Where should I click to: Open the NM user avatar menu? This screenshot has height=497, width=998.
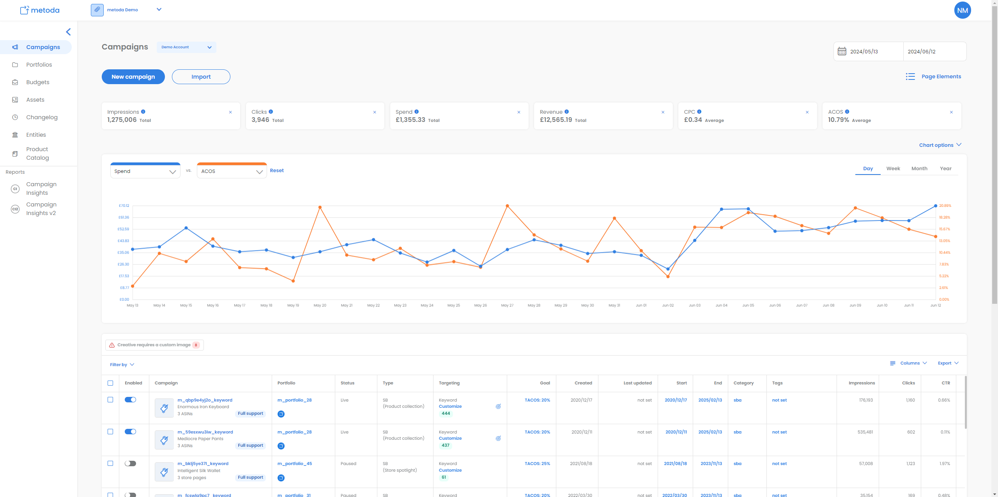pyautogui.click(x=962, y=10)
